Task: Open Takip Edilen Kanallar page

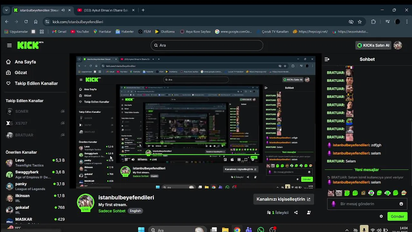Action: point(36,83)
